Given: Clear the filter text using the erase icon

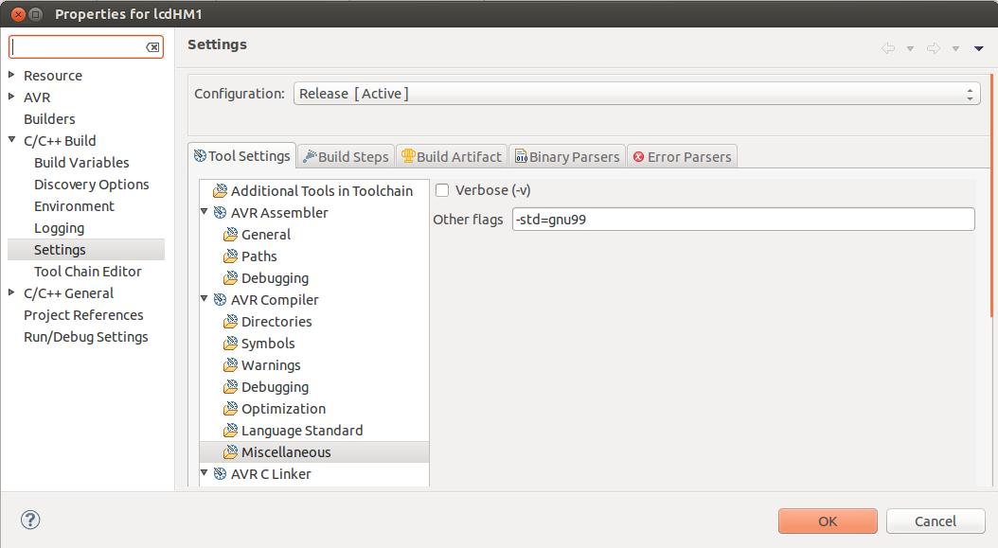Looking at the screenshot, I should (x=152, y=47).
